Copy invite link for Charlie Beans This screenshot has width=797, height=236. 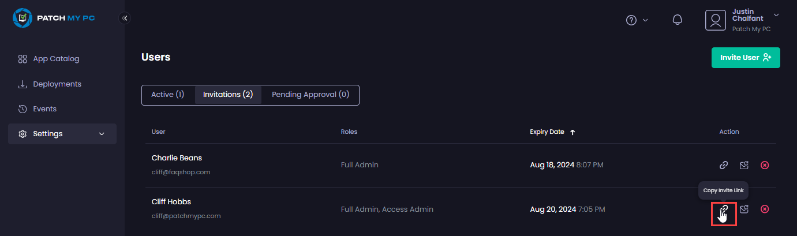tap(724, 165)
